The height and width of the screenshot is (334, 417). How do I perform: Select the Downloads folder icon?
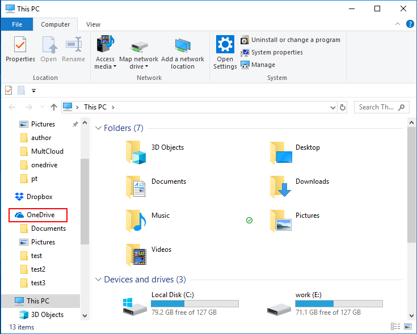(x=281, y=187)
